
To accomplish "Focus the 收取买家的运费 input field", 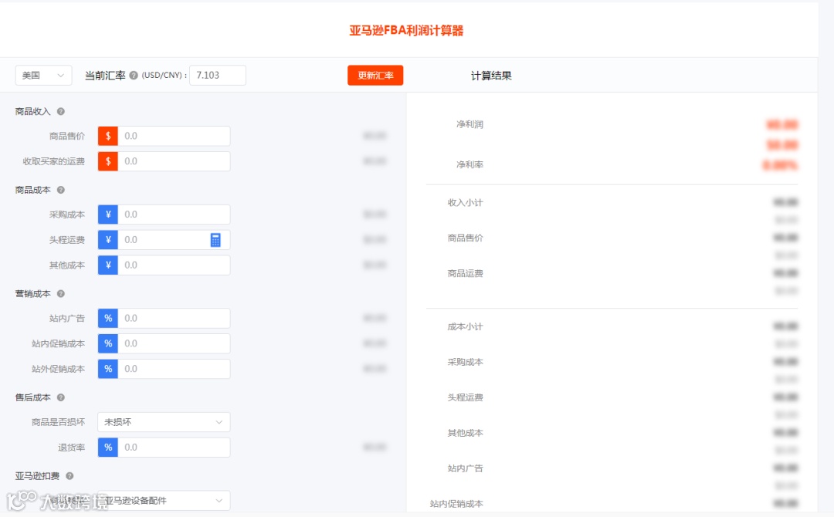I will [174, 161].
